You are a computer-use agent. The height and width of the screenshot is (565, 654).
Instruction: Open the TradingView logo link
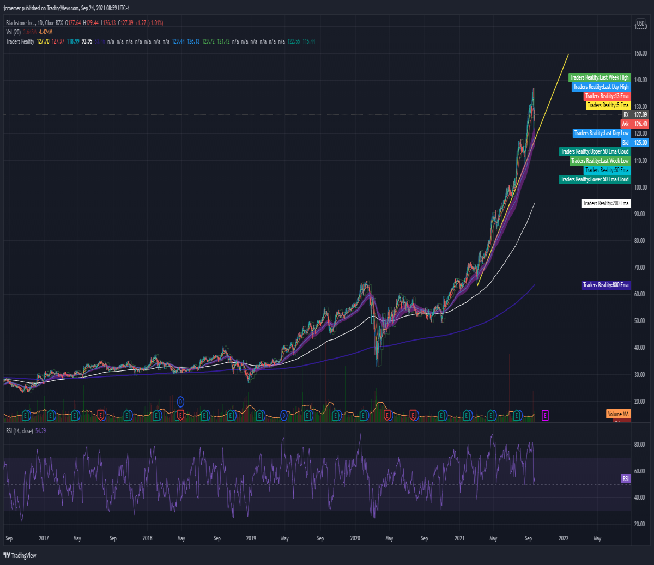pyautogui.click(x=20, y=555)
